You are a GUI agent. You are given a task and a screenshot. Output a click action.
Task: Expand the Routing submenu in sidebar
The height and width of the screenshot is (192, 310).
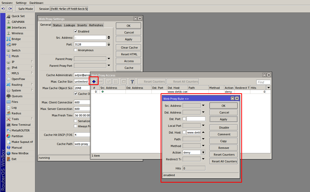[x=32, y=84]
